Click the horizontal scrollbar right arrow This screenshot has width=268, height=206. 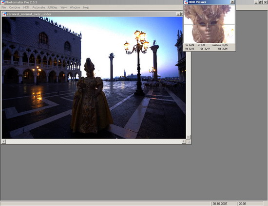click(184, 141)
